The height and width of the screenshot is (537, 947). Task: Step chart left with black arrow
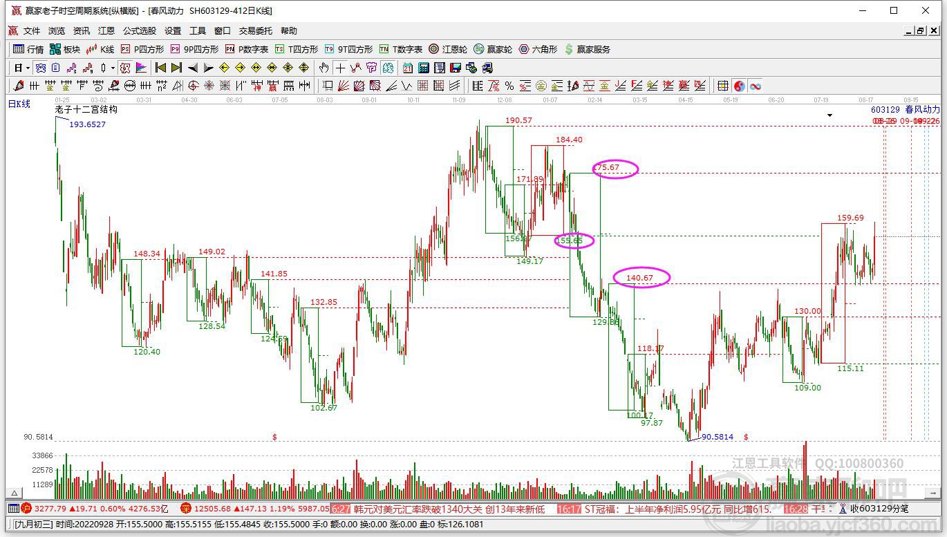pos(193,68)
